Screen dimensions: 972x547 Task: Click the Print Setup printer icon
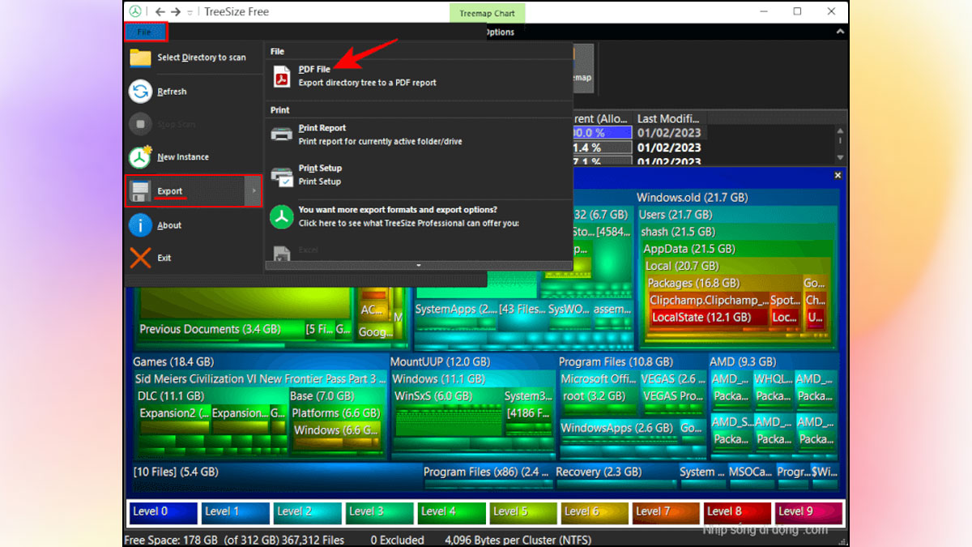pos(282,175)
